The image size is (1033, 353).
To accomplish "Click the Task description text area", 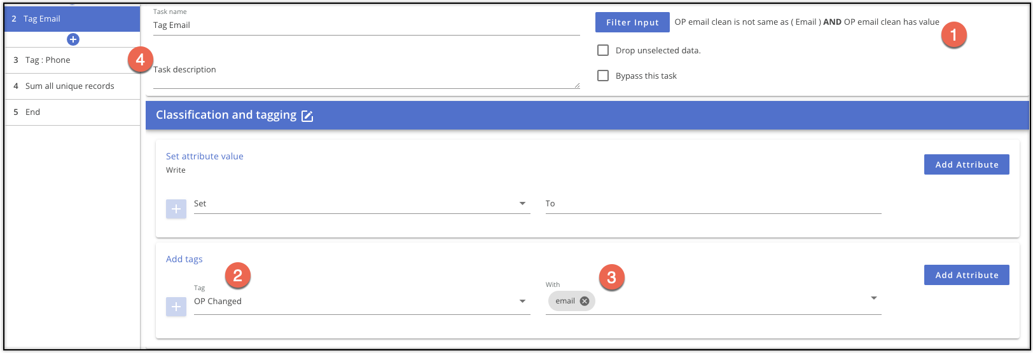I will pos(366,76).
